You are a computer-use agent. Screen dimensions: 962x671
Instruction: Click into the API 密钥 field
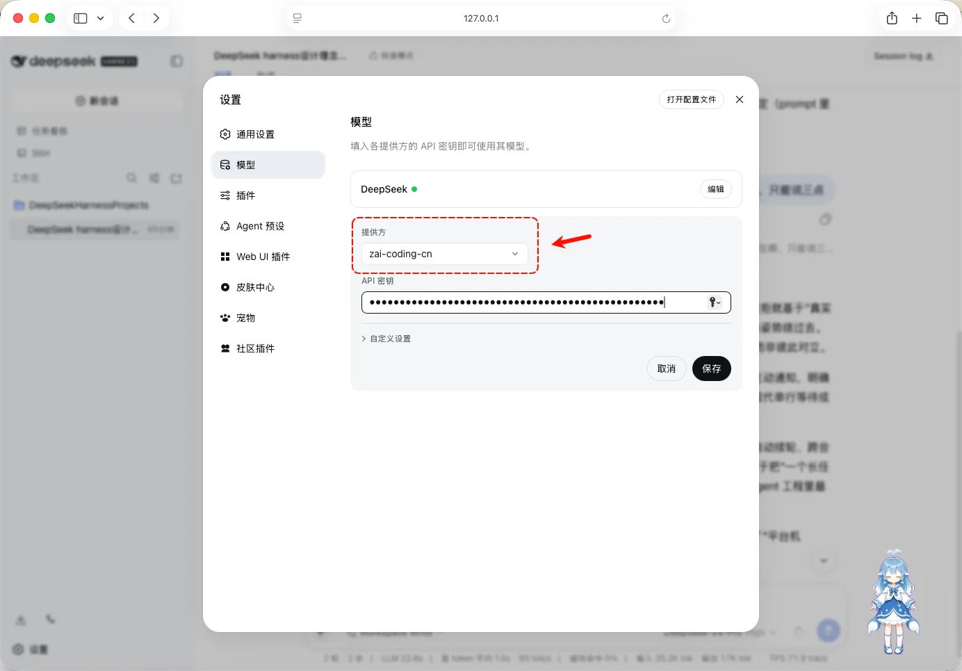[x=546, y=302]
